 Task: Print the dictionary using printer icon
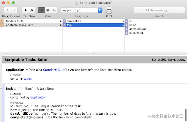click(109, 10)
